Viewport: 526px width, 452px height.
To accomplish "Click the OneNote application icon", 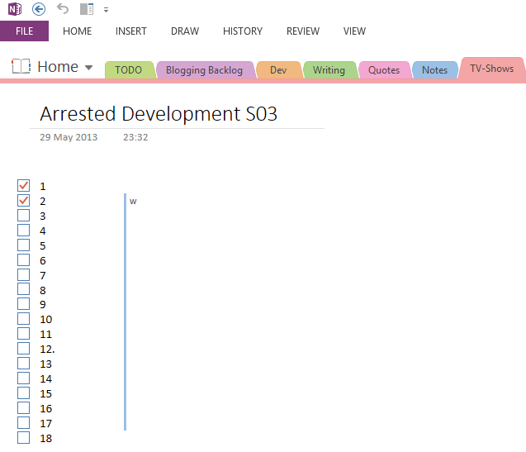I will pos(15,9).
